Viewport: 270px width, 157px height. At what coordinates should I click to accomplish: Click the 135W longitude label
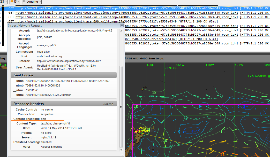[239, 65]
